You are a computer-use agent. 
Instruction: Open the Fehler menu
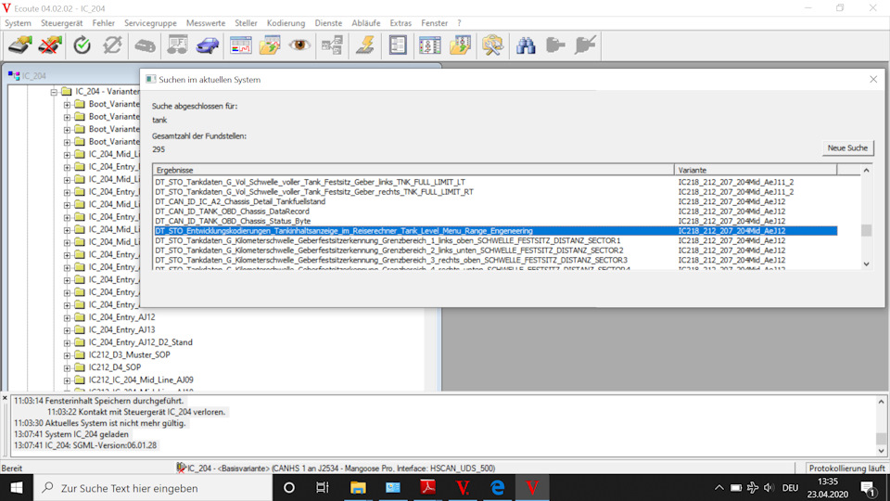pos(103,23)
